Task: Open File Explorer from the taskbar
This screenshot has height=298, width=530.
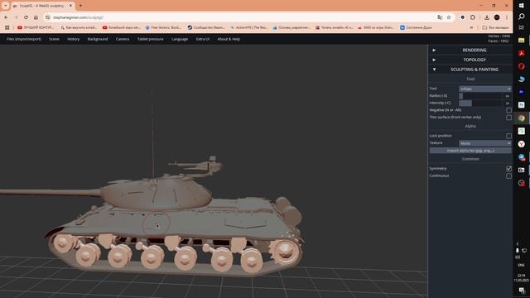Action: coord(521,41)
